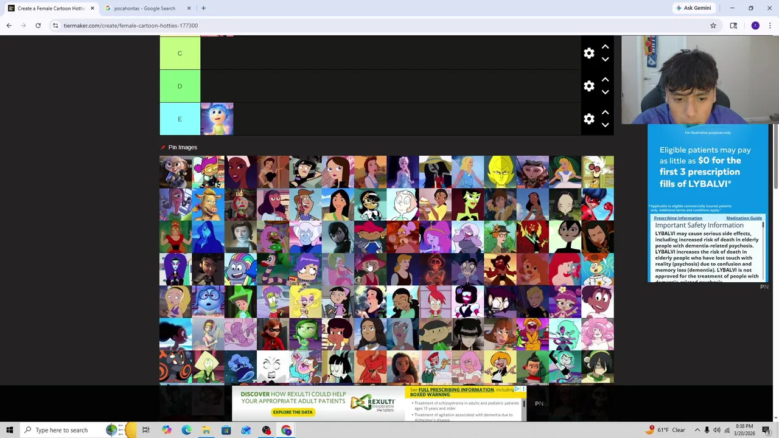Open the browser side panel icon
This screenshot has width=779, height=438.
coord(733,26)
